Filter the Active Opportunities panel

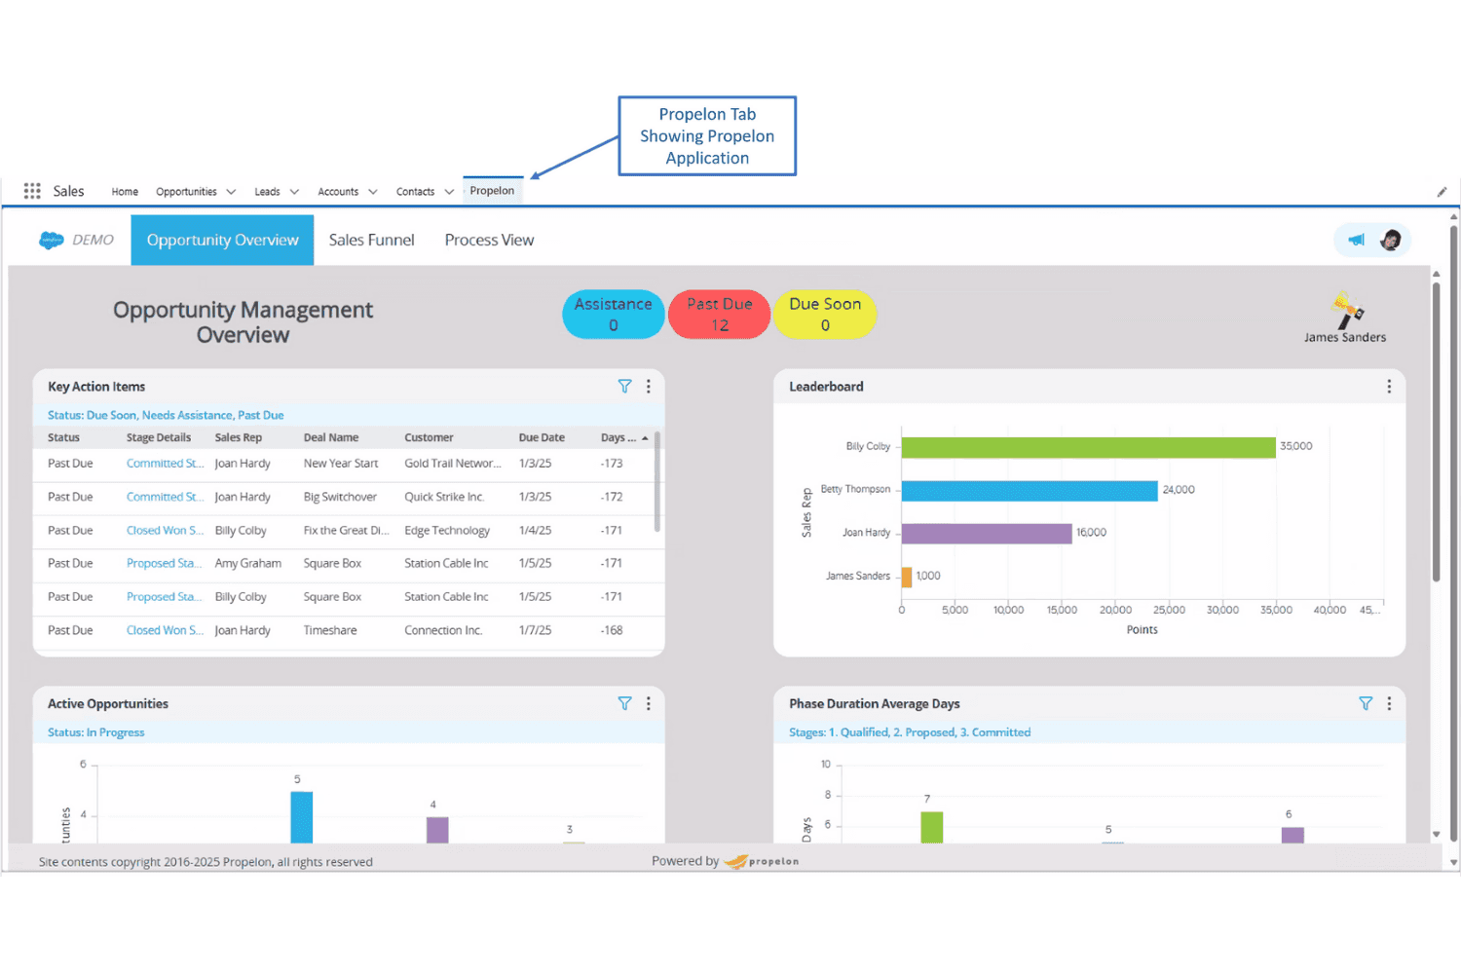pyautogui.click(x=624, y=703)
